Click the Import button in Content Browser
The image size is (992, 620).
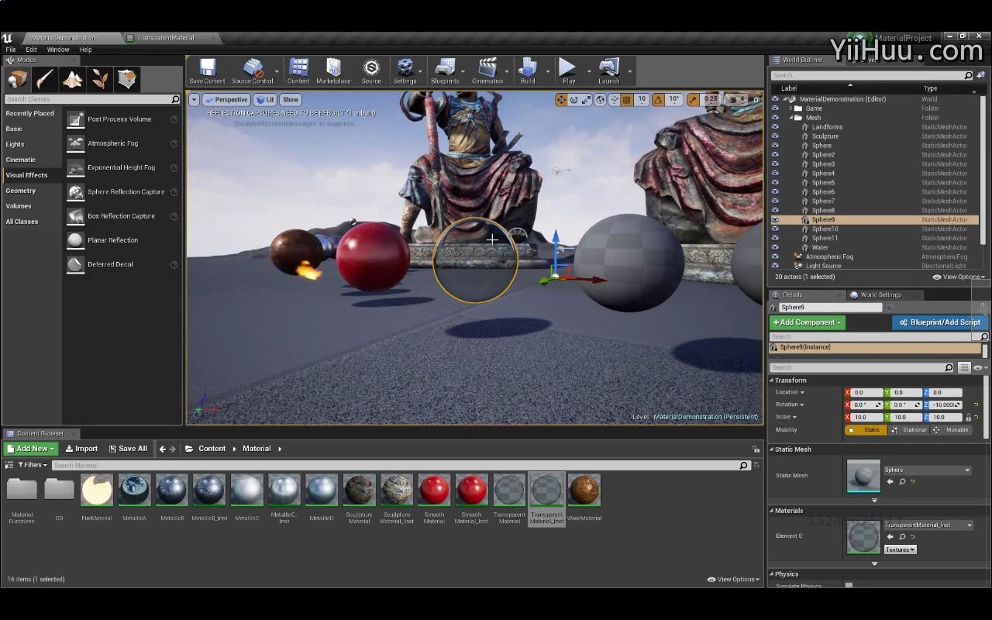[x=81, y=449]
